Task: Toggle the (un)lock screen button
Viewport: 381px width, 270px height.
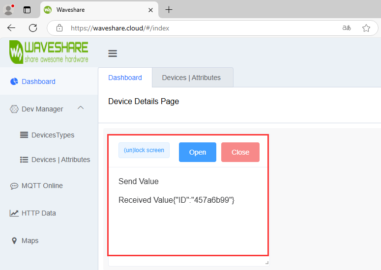Action: (144, 150)
